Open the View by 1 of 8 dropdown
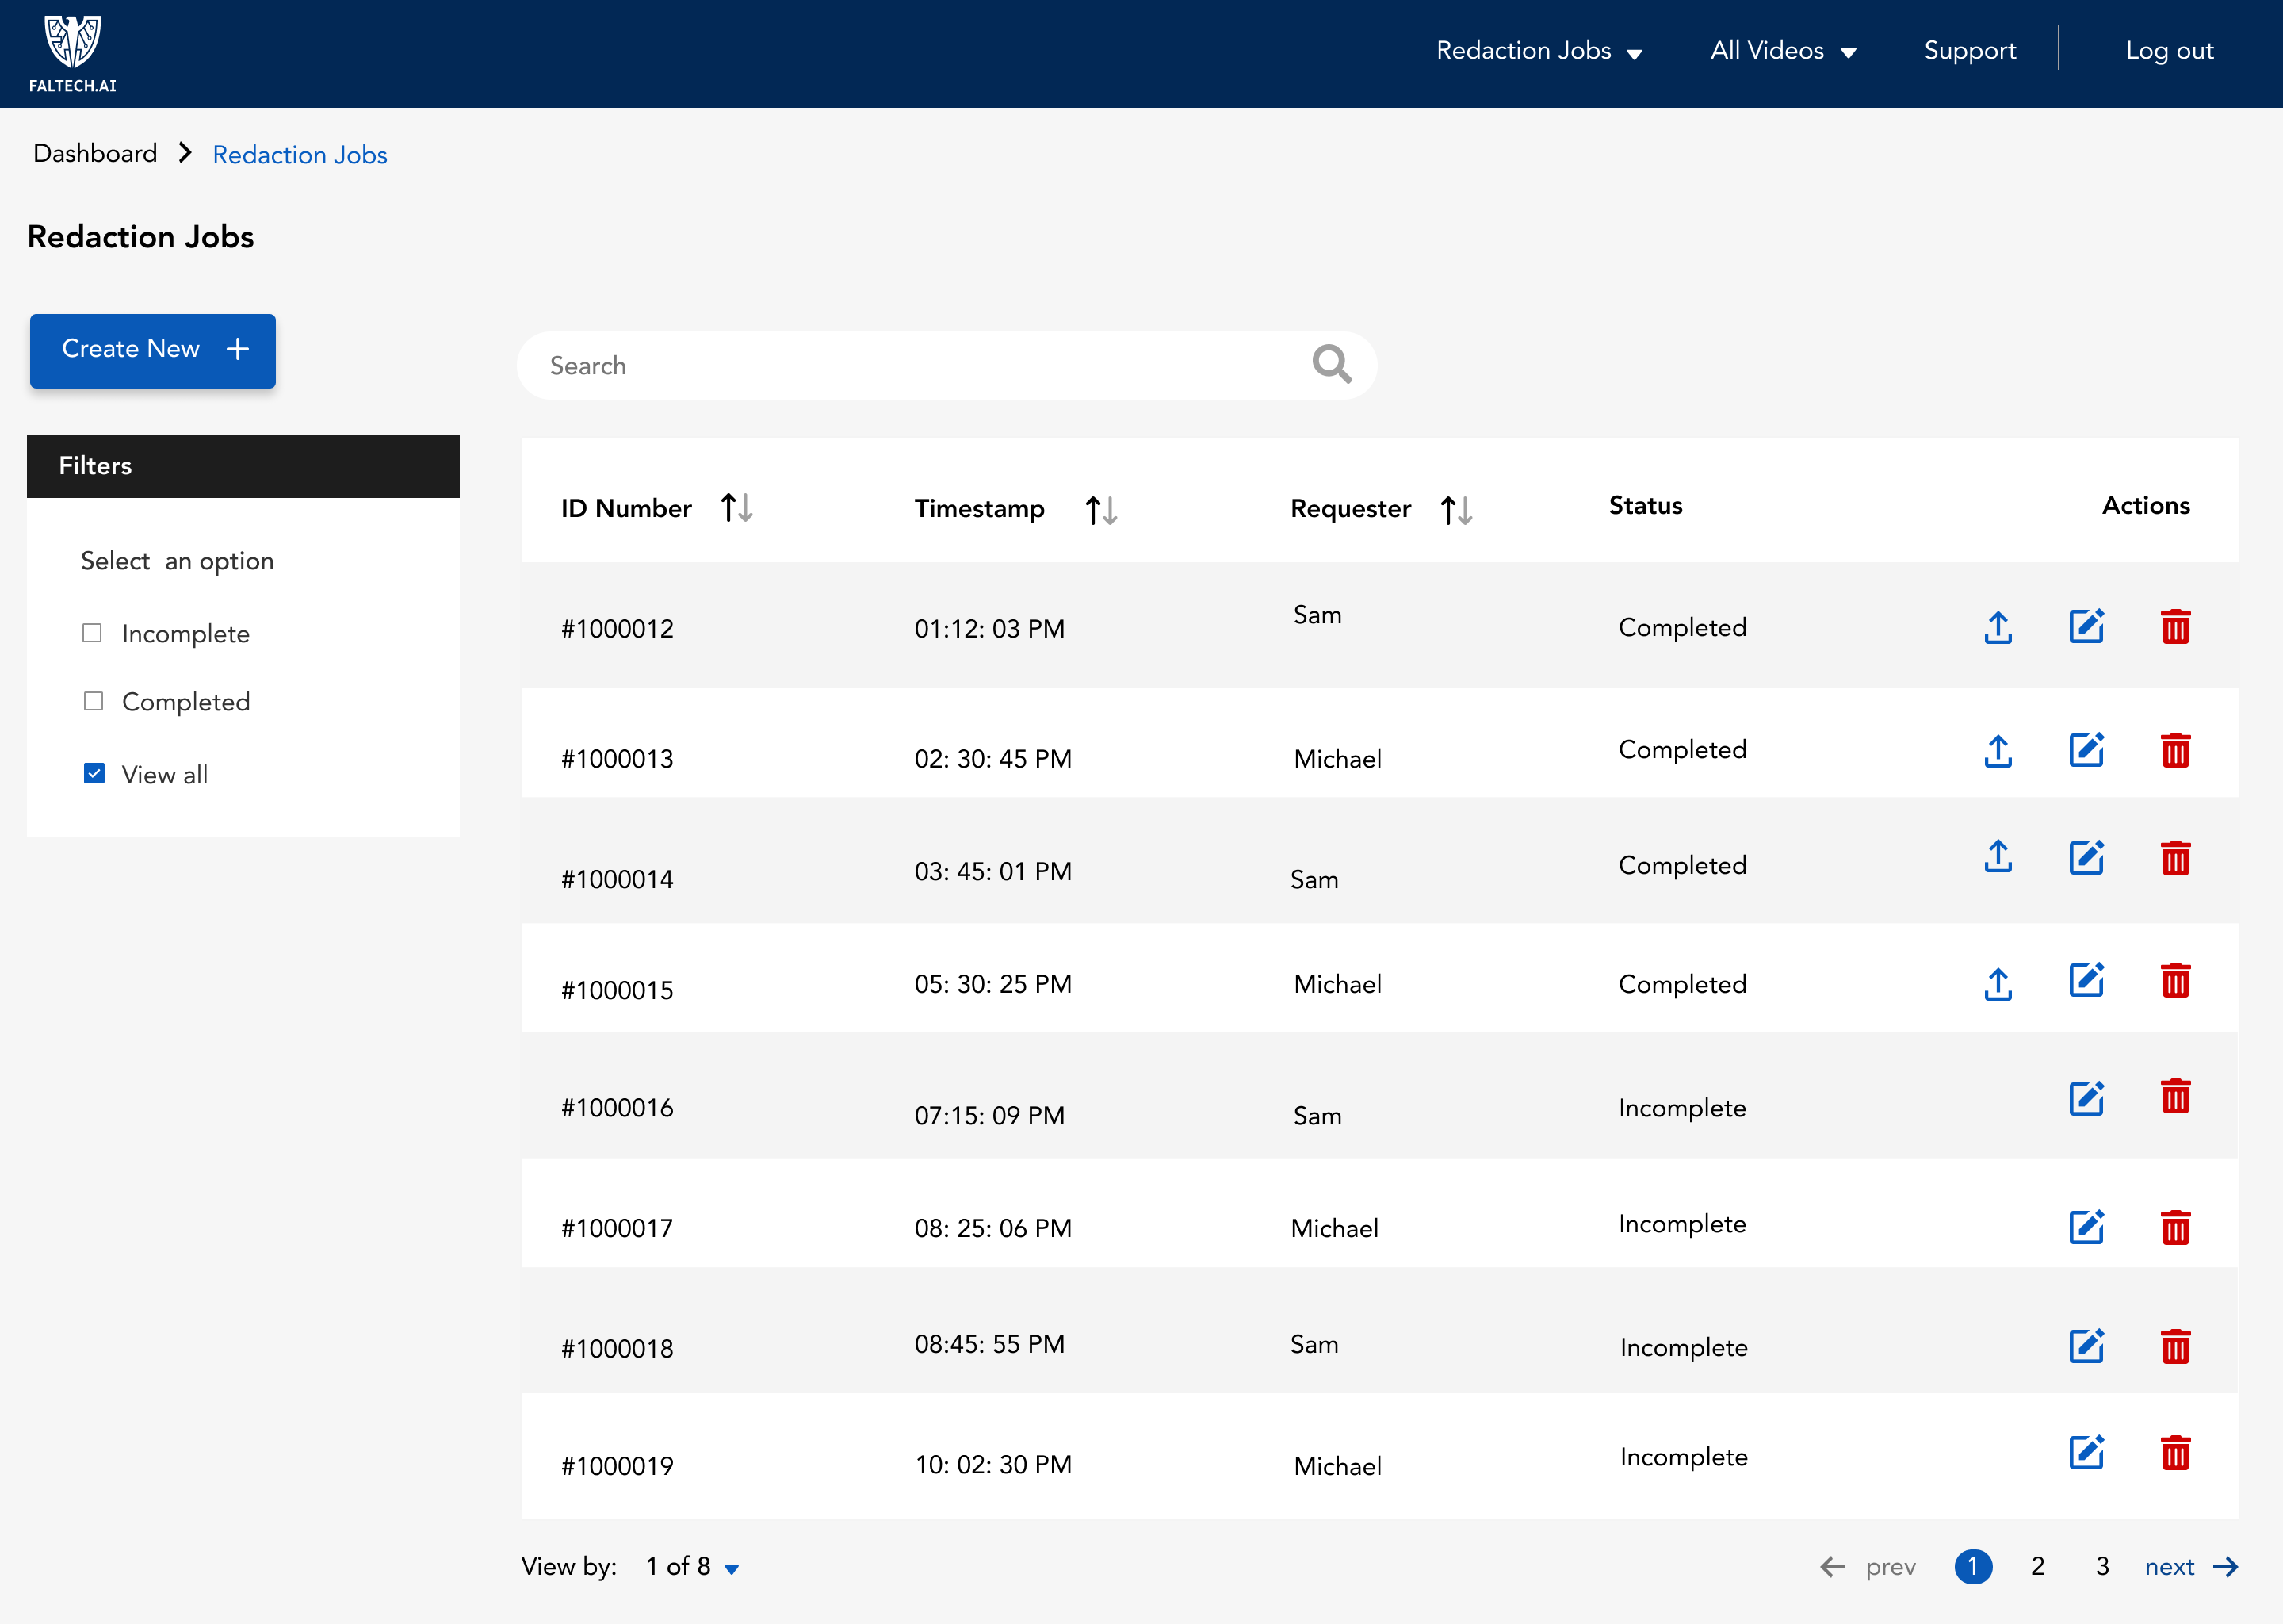 point(692,1566)
